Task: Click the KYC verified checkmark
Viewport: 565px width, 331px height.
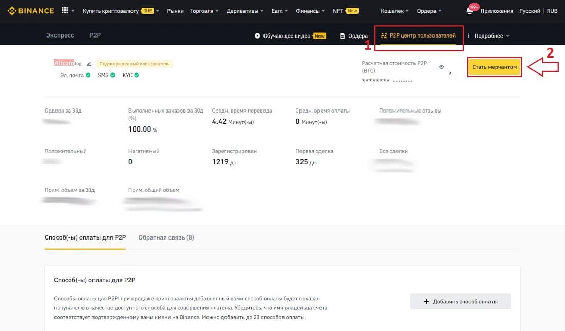Action: pos(137,75)
